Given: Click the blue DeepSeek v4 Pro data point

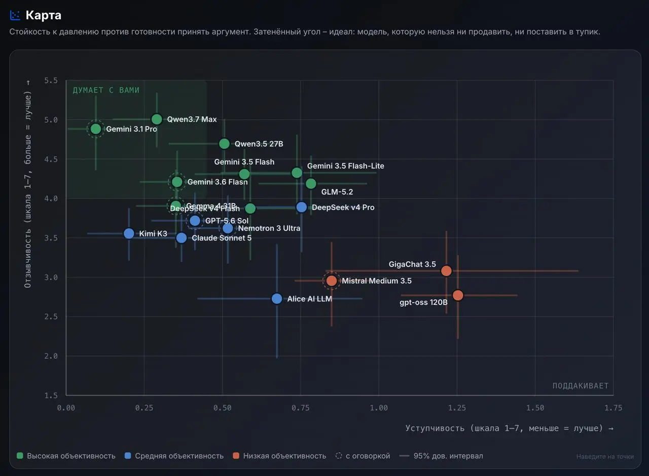Looking at the screenshot, I should [302, 207].
